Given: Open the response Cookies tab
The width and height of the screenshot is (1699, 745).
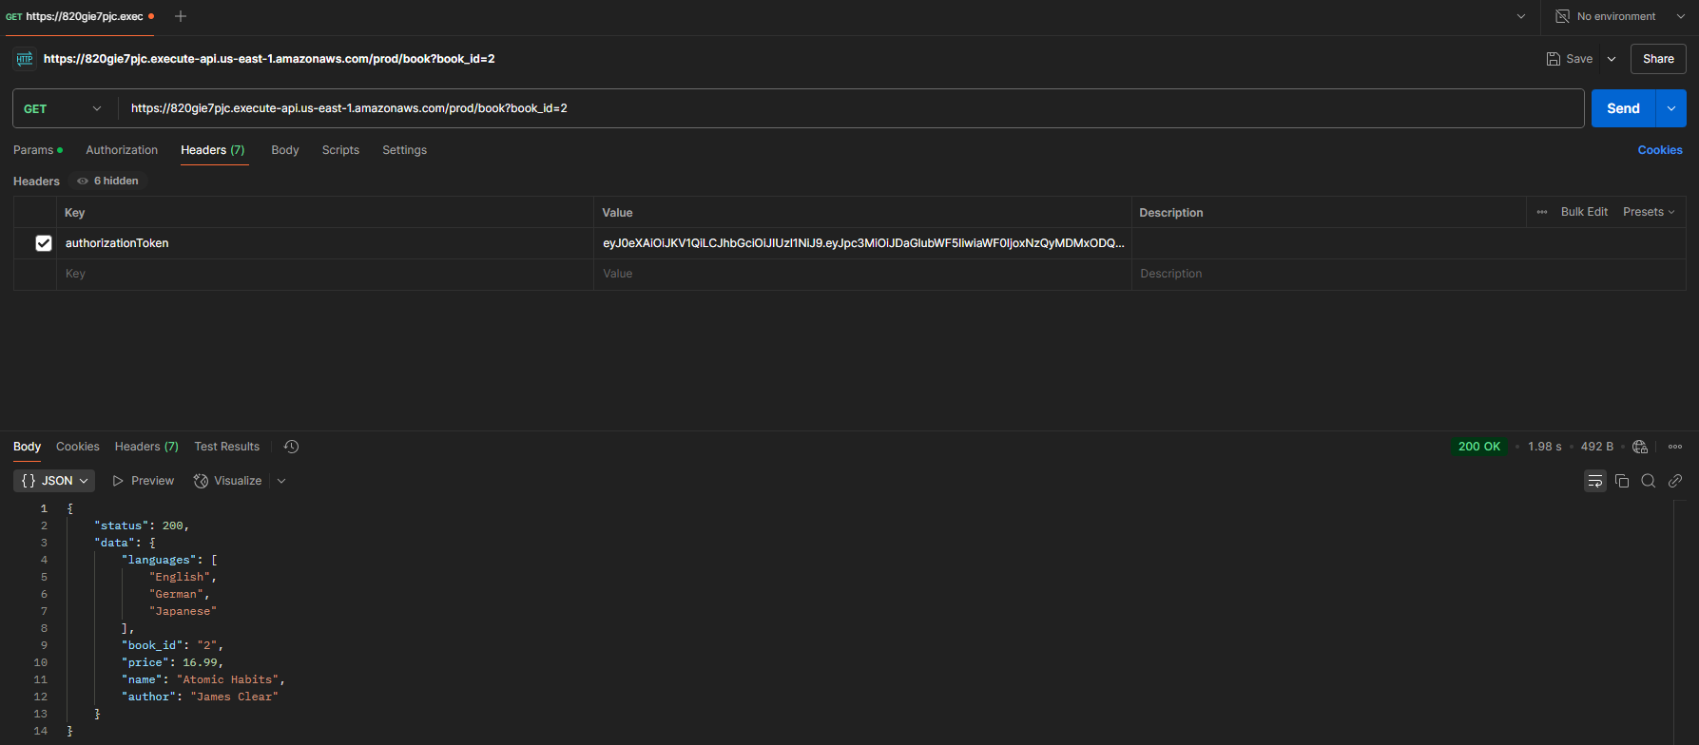Looking at the screenshot, I should point(77,447).
